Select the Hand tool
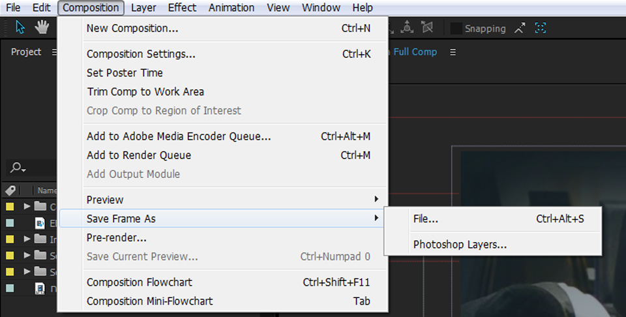The image size is (626, 317). click(x=42, y=27)
